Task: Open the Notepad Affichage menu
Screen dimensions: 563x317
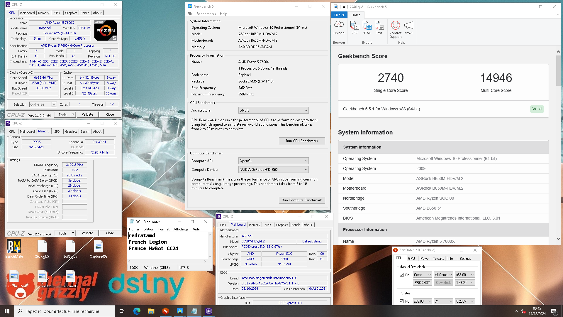Action: pos(181,229)
